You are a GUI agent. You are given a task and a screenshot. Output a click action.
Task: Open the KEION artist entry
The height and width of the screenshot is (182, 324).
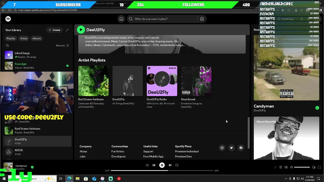37,152
